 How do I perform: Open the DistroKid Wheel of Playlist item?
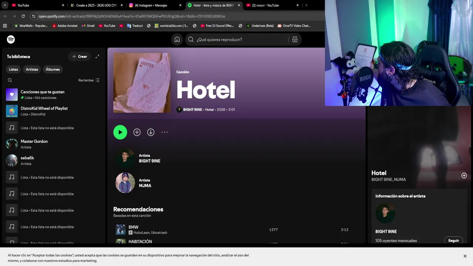point(54,111)
